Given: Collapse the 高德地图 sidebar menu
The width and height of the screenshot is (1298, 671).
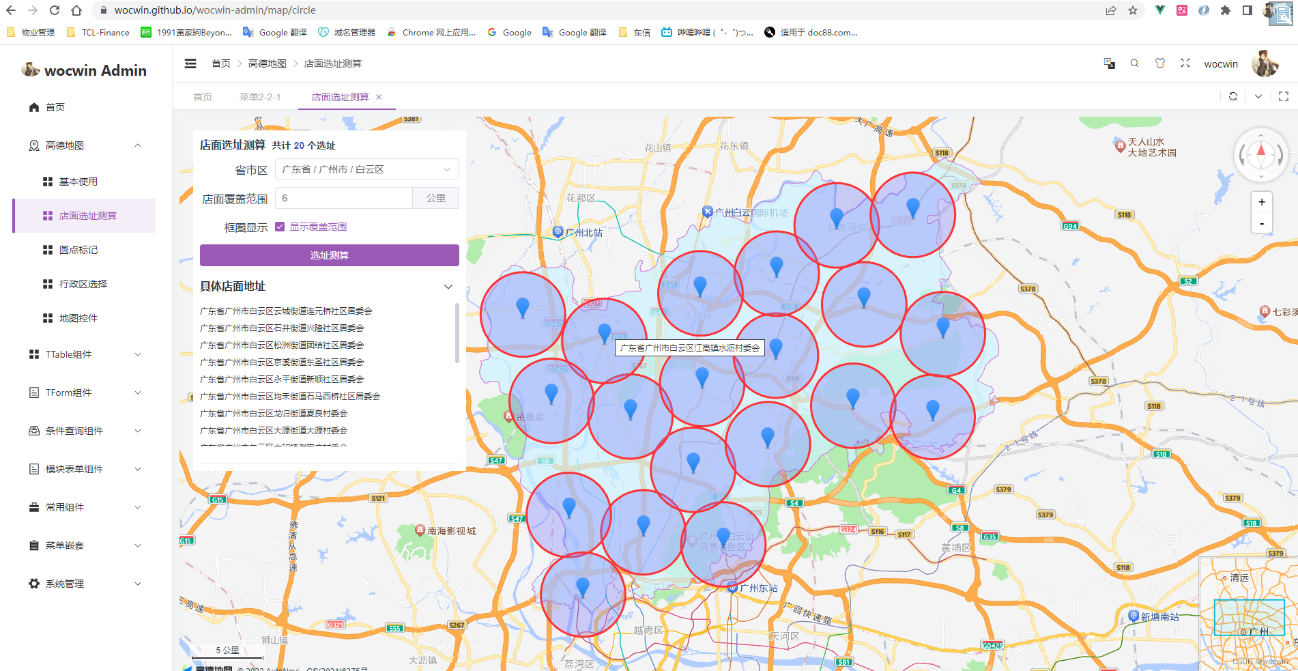Looking at the screenshot, I should 85,145.
